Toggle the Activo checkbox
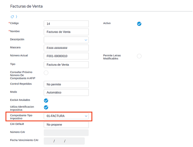The width and height of the screenshot is (193, 147). point(139,24)
